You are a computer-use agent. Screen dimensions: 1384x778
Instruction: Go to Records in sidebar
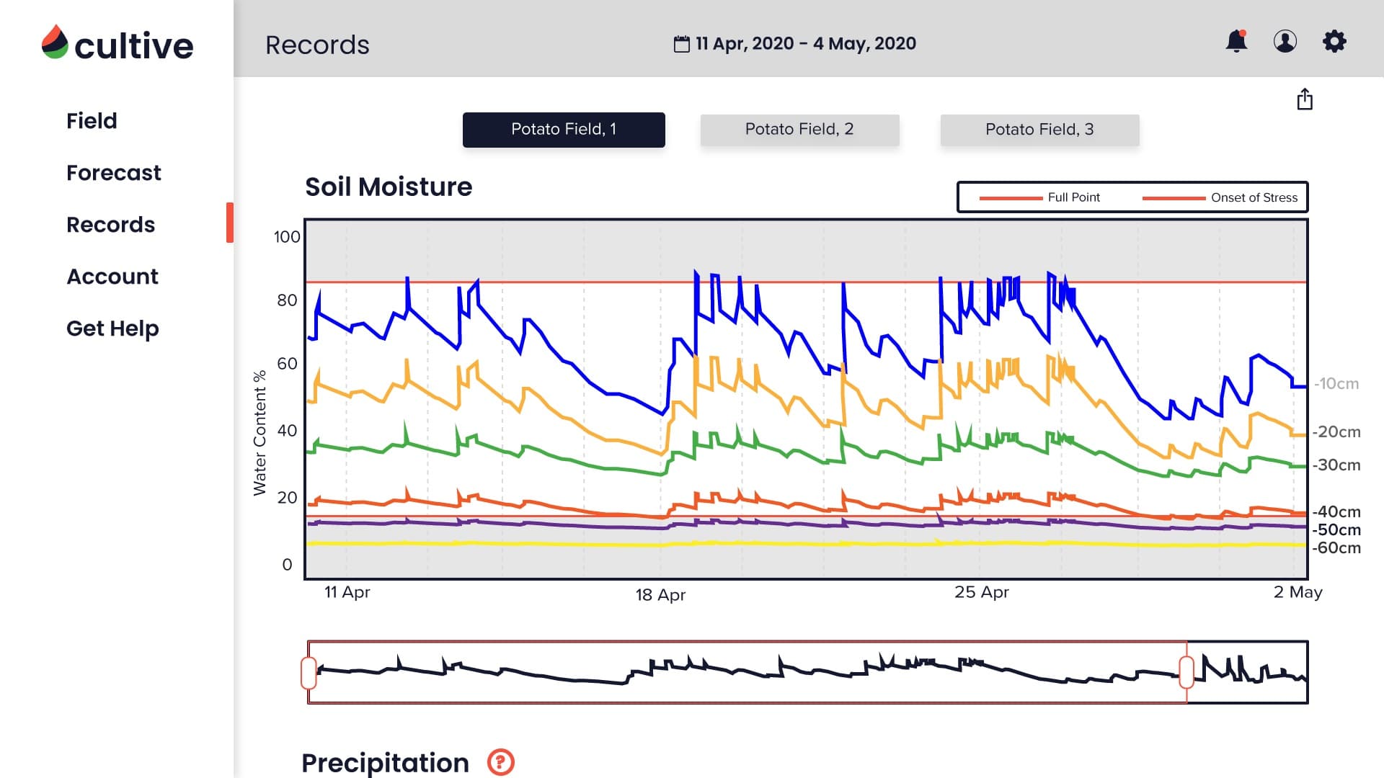tap(111, 225)
